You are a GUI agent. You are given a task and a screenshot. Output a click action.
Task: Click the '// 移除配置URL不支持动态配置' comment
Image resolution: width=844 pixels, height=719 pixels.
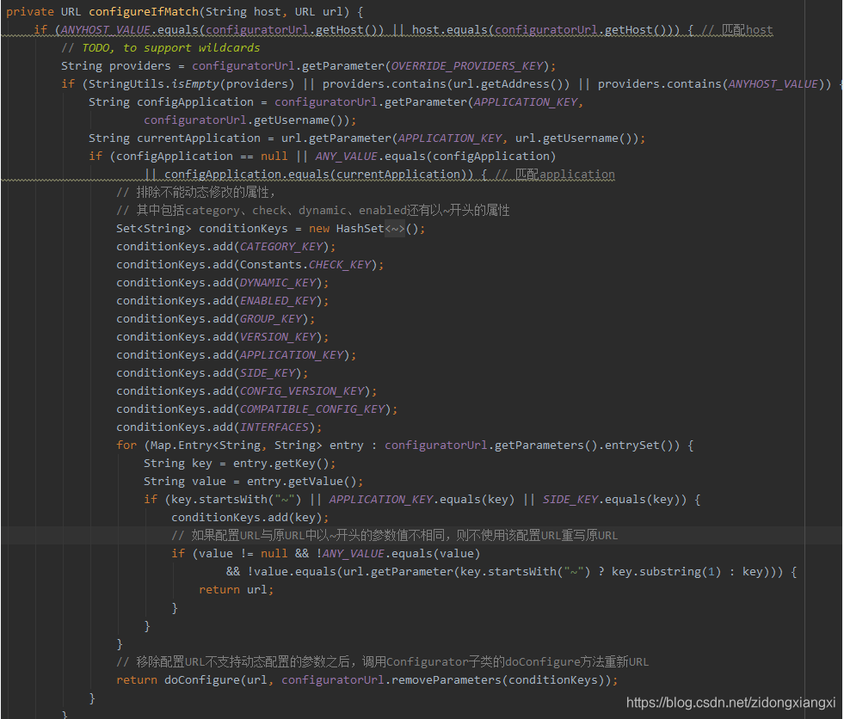(382, 662)
